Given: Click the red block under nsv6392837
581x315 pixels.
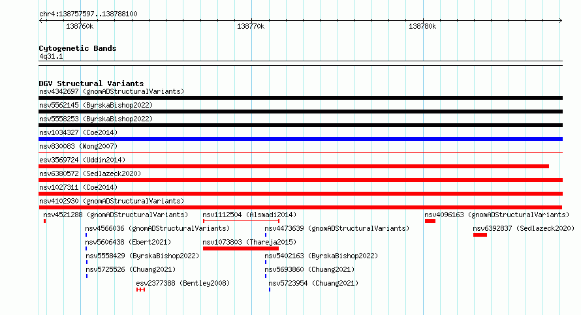Looking at the screenshot, I should (x=480, y=235).
